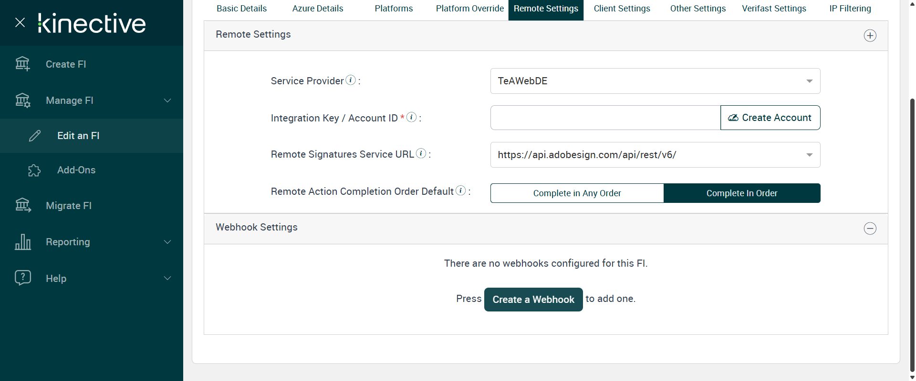This screenshot has width=916, height=381.
Task: Close the sidebar with the X icon
Action: coord(20,22)
